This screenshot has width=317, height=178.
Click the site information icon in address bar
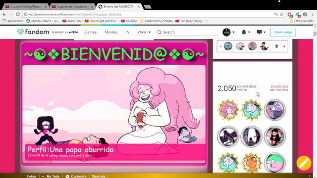click(26, 14)
